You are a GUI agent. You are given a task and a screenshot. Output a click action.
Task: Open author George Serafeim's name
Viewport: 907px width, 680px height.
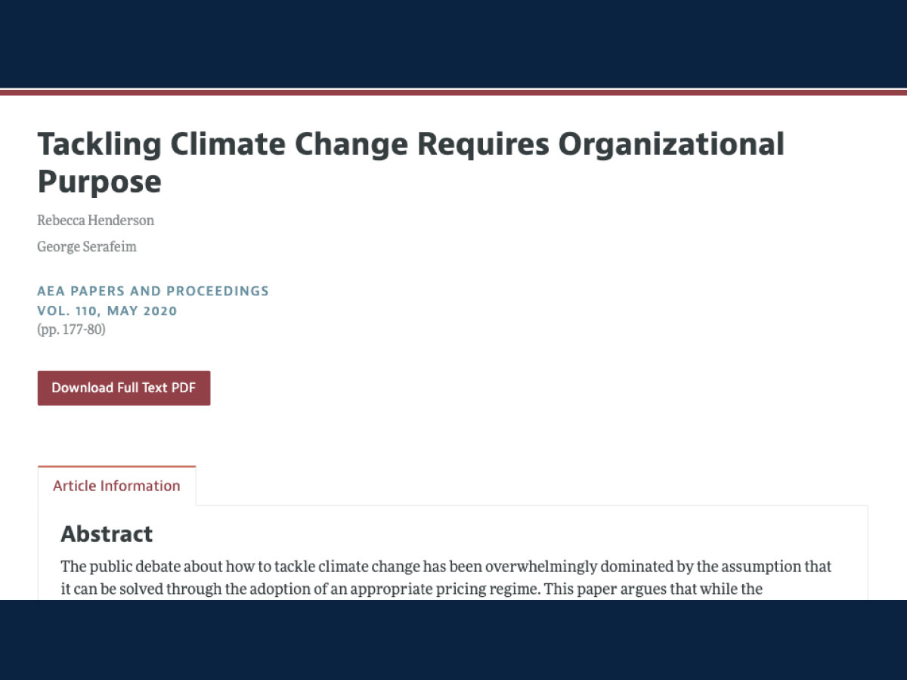(x=87, y=246)
